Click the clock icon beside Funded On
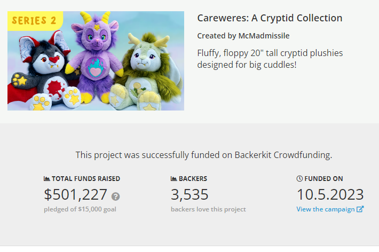The image size is (379, 252). point(299,179)
